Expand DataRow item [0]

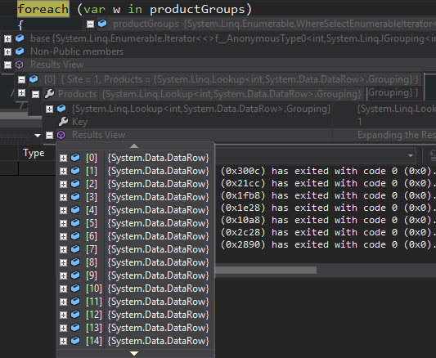(x=64, y=158)
